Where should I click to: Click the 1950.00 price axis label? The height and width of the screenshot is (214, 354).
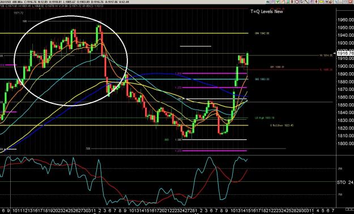click(346, 28)
